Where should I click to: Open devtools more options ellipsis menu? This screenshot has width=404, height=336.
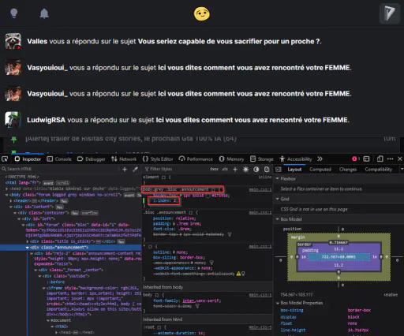391,159
